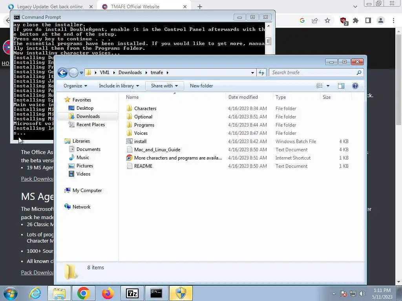Viewport: 402px width, 301px height.
Task: Click the Explorer Forward navigation arrow
Action: (73, 73)
